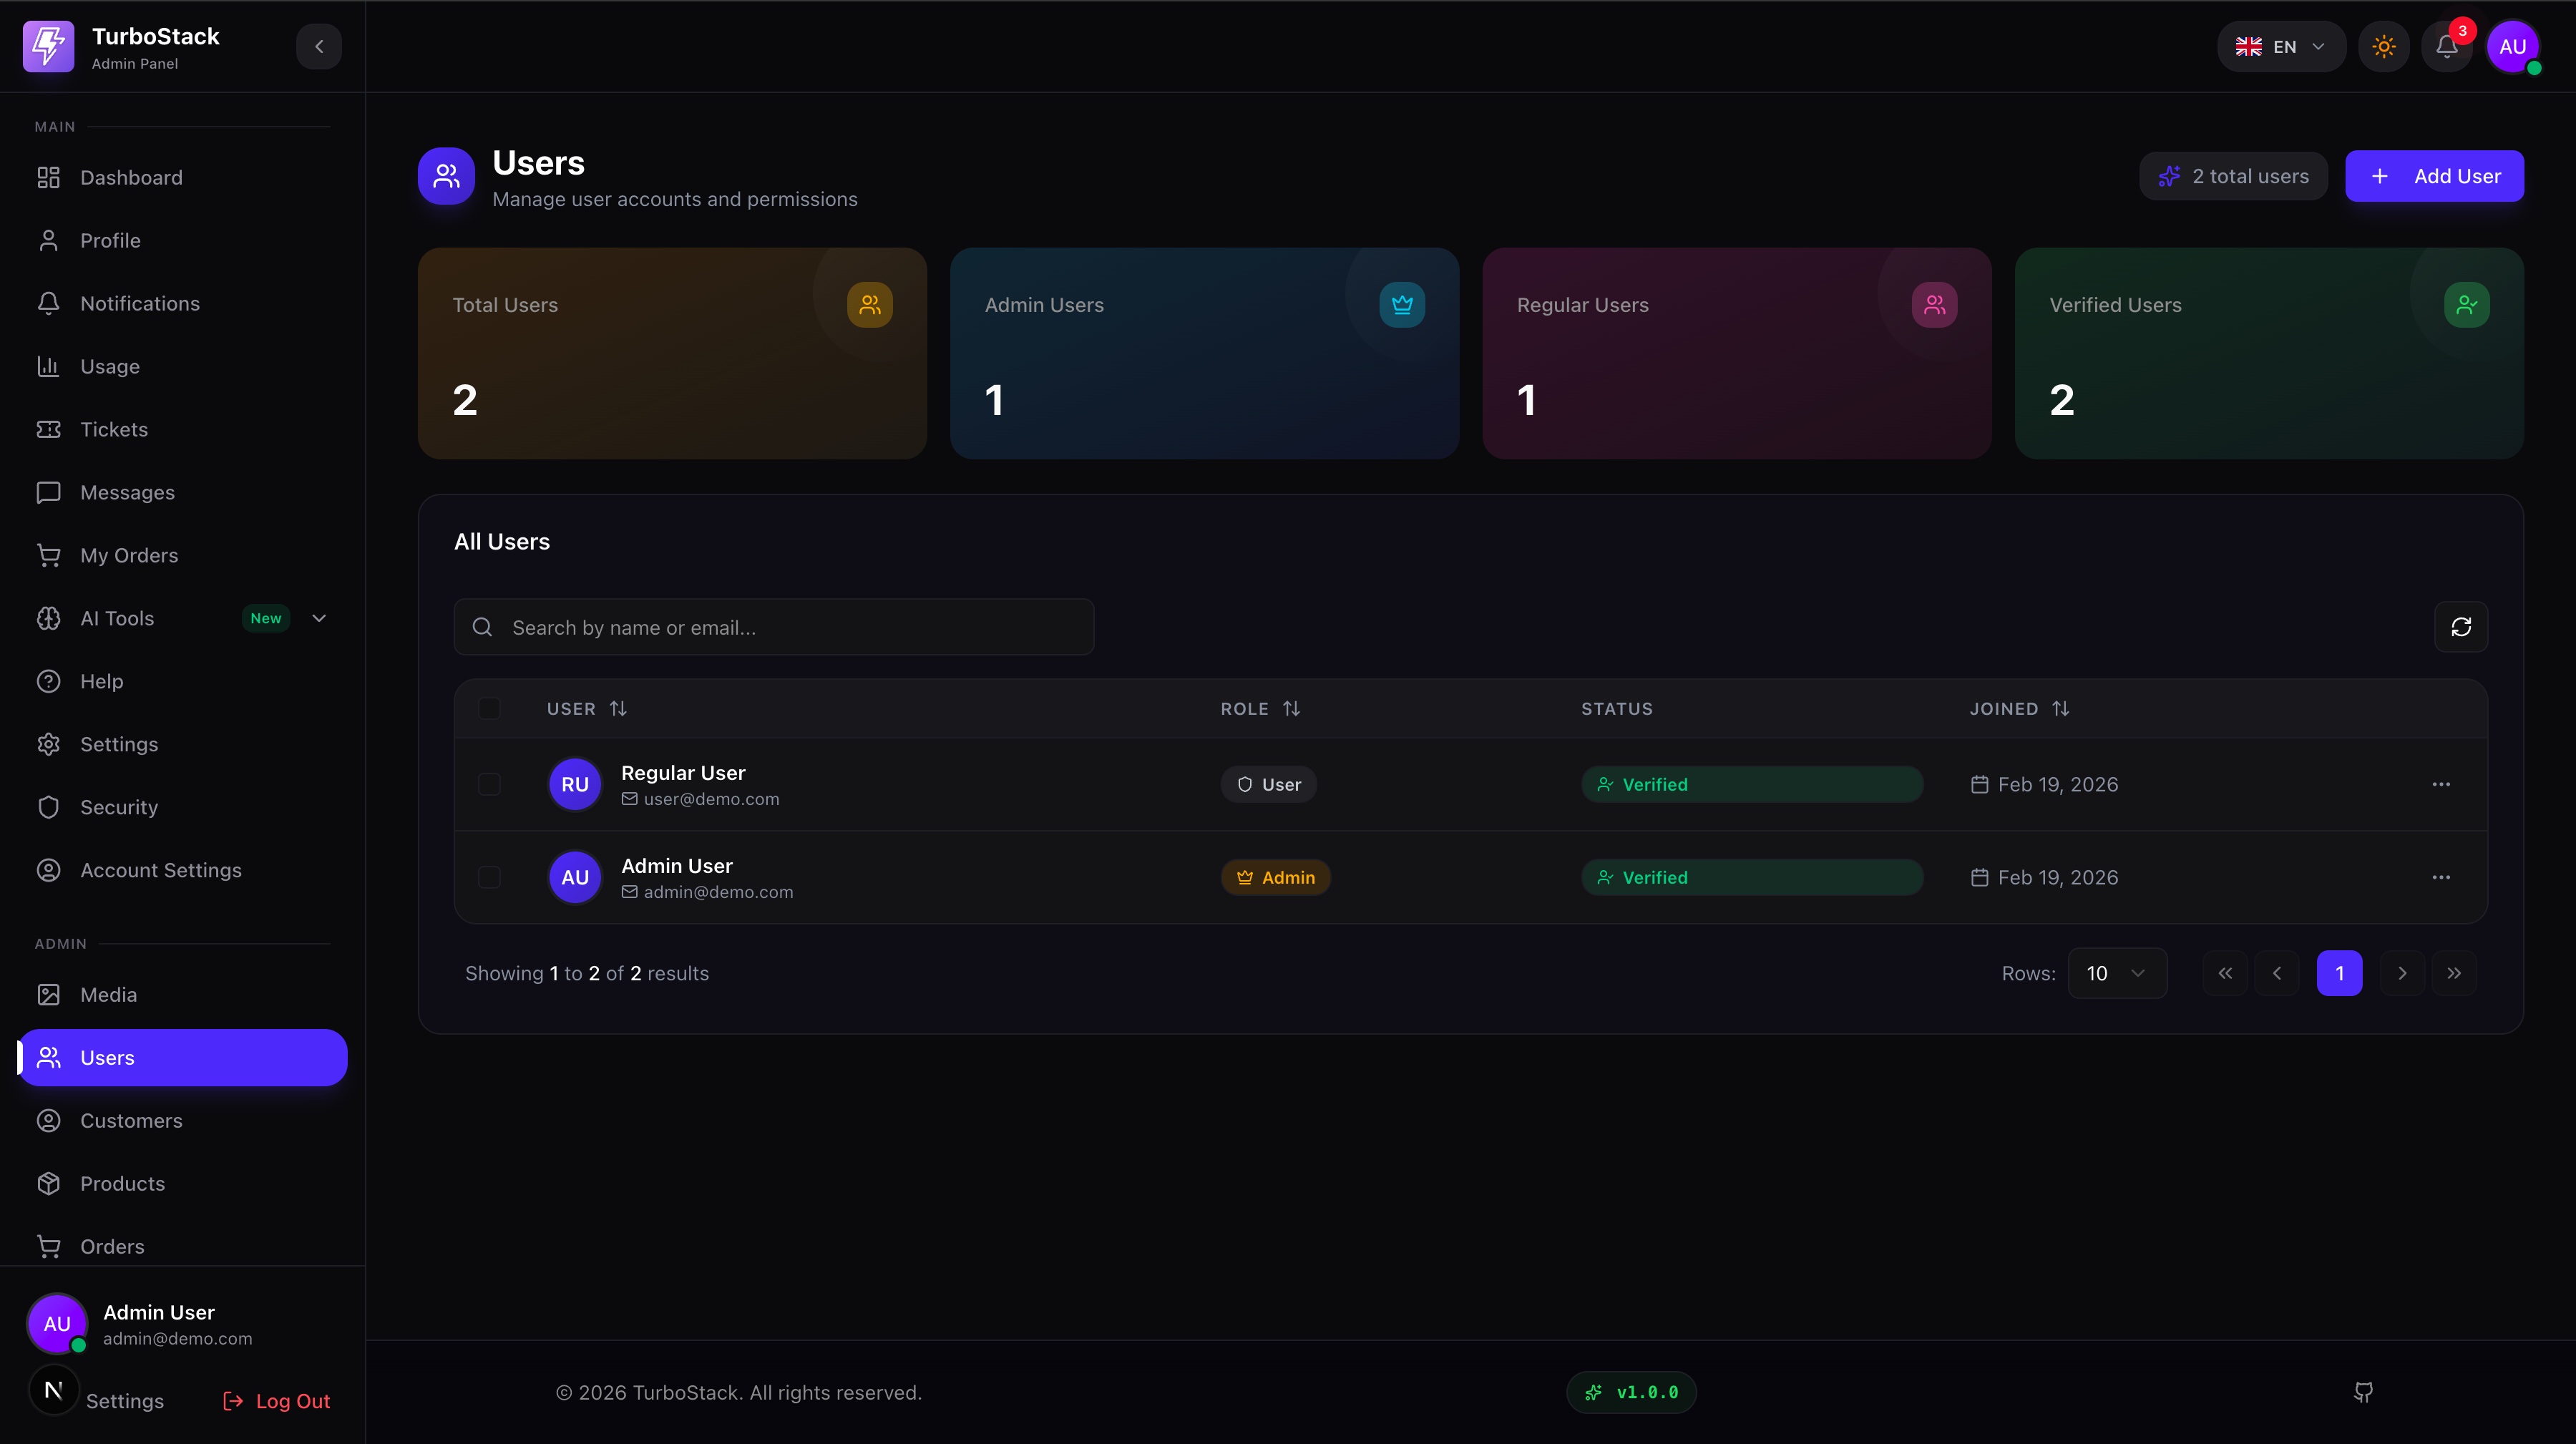Select the Regular User row checkbox

(x=489, y=785)
